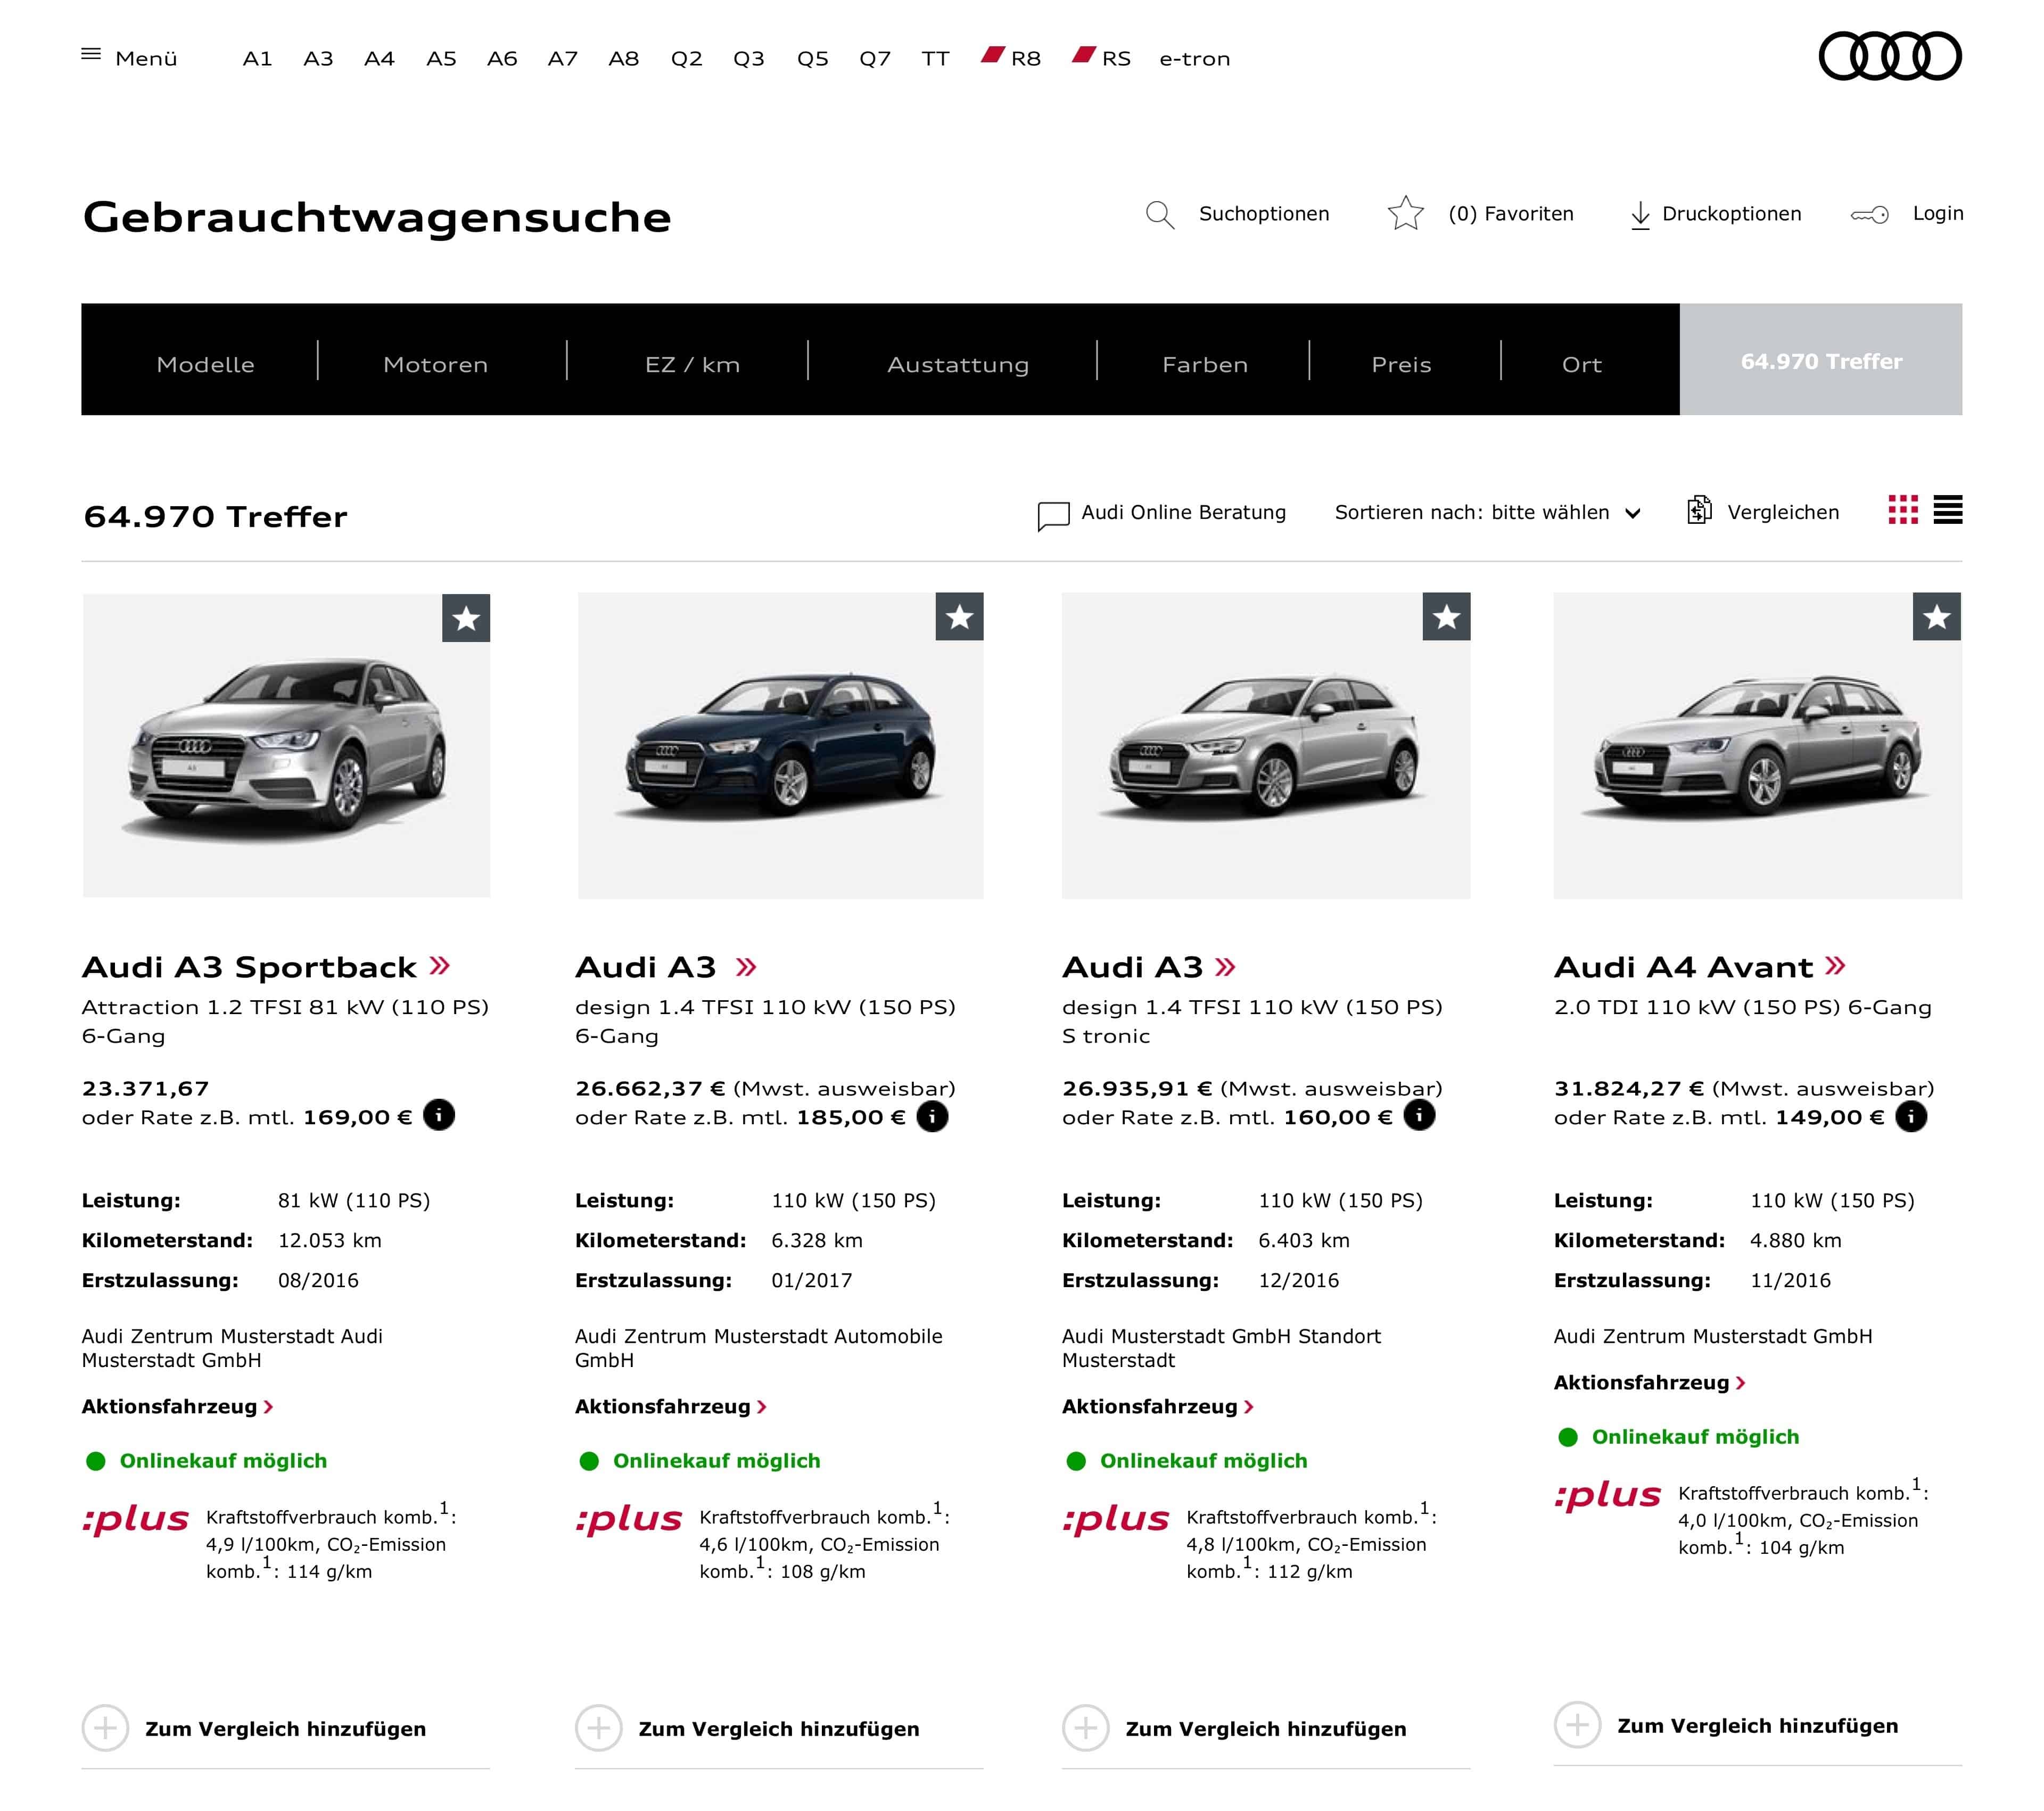Click the Druckoptionen download arrow icon

[1640, 215]
